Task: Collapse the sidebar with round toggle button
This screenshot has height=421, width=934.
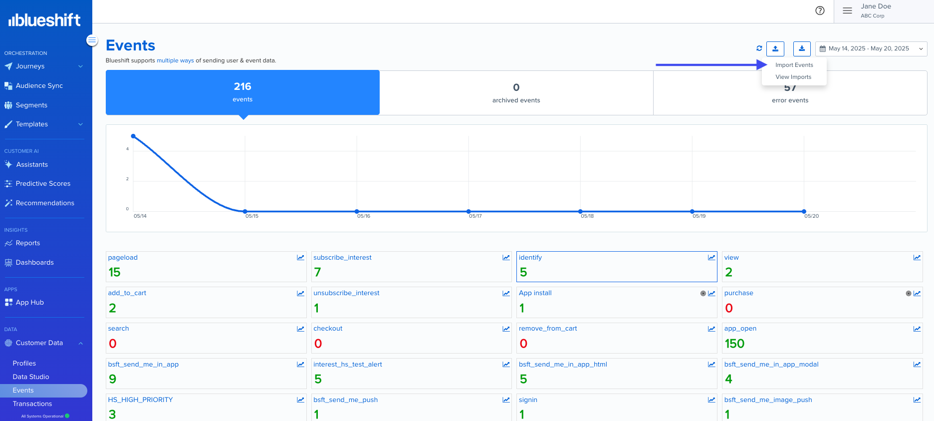Action: (92, 40)
